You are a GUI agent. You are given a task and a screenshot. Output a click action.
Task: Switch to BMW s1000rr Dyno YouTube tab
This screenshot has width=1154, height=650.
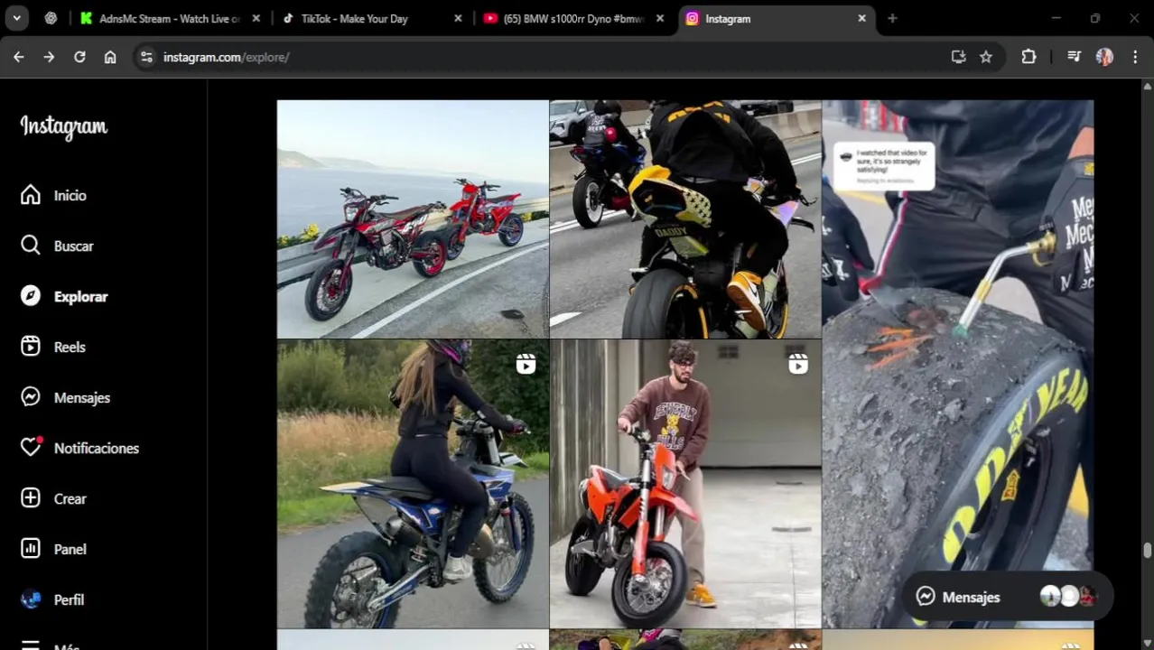(575, 18)
